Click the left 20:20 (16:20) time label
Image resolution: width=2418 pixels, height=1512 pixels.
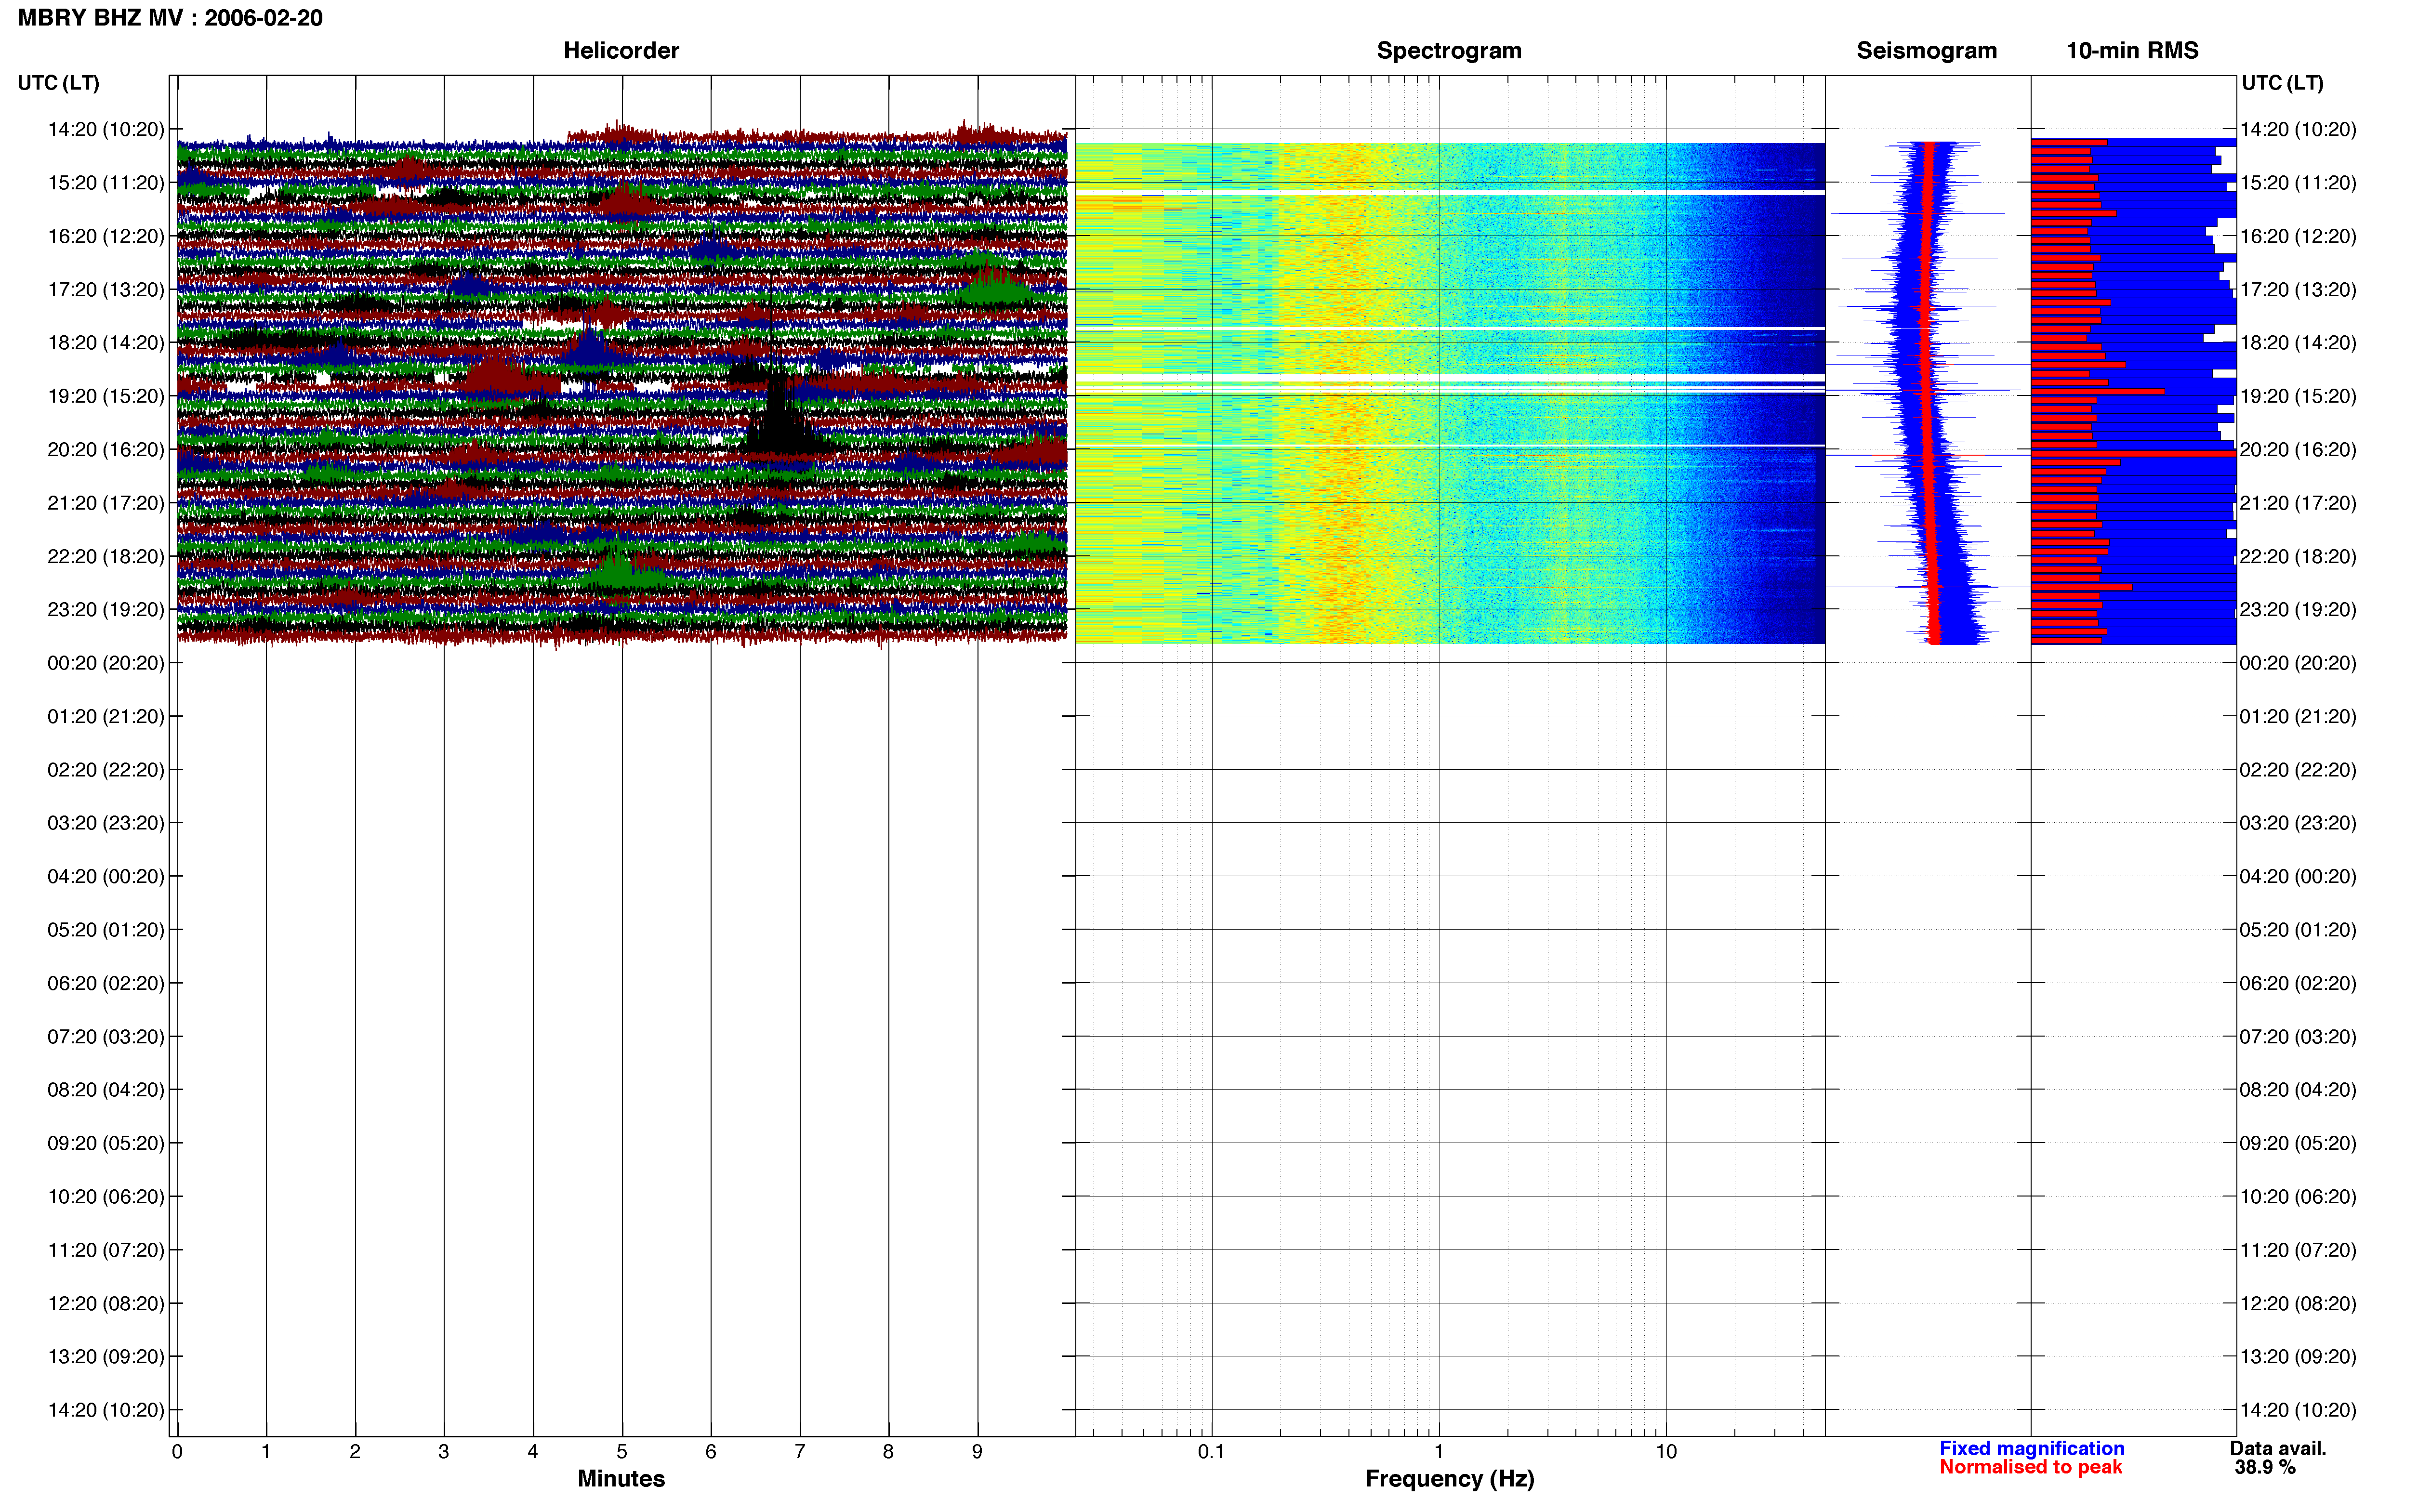tap(106, 449)
